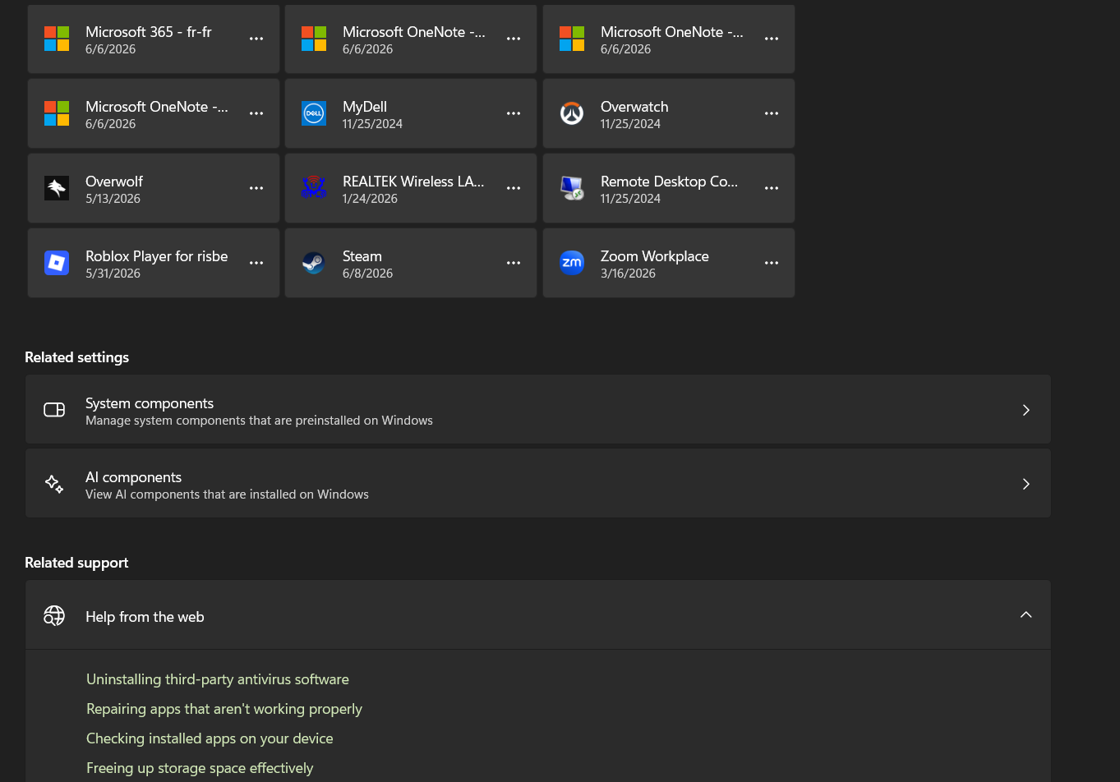Open more options for Microsoft 365 - fr-fr
The image size is (1120, 782).
click(256, 39)
